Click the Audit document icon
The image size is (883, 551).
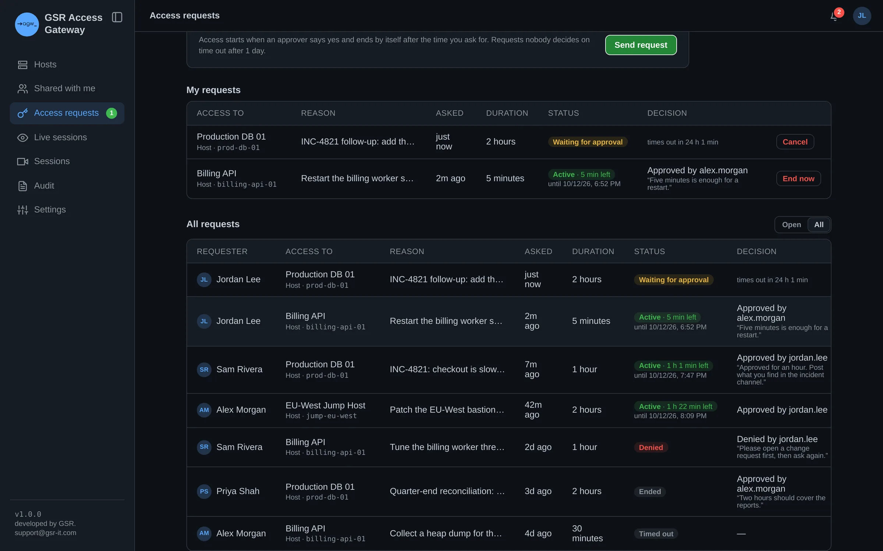(x=23, y=186)
